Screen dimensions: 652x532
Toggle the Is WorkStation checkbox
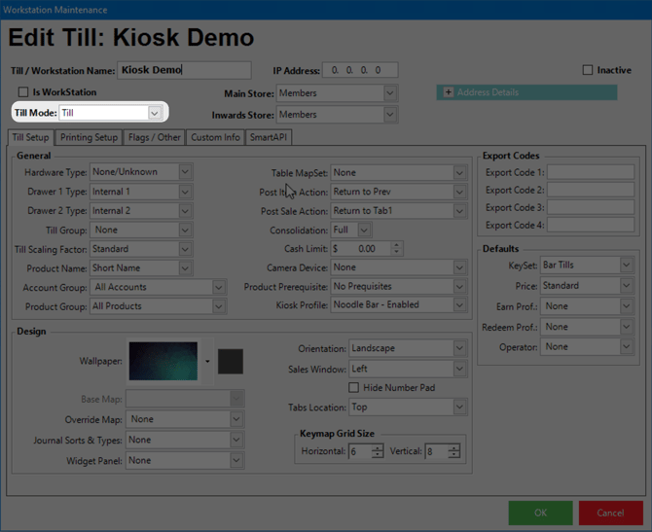(24, 92)
